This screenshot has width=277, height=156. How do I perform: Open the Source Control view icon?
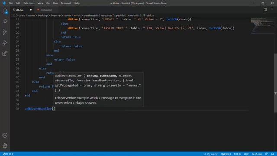click(x=5, y=32)
